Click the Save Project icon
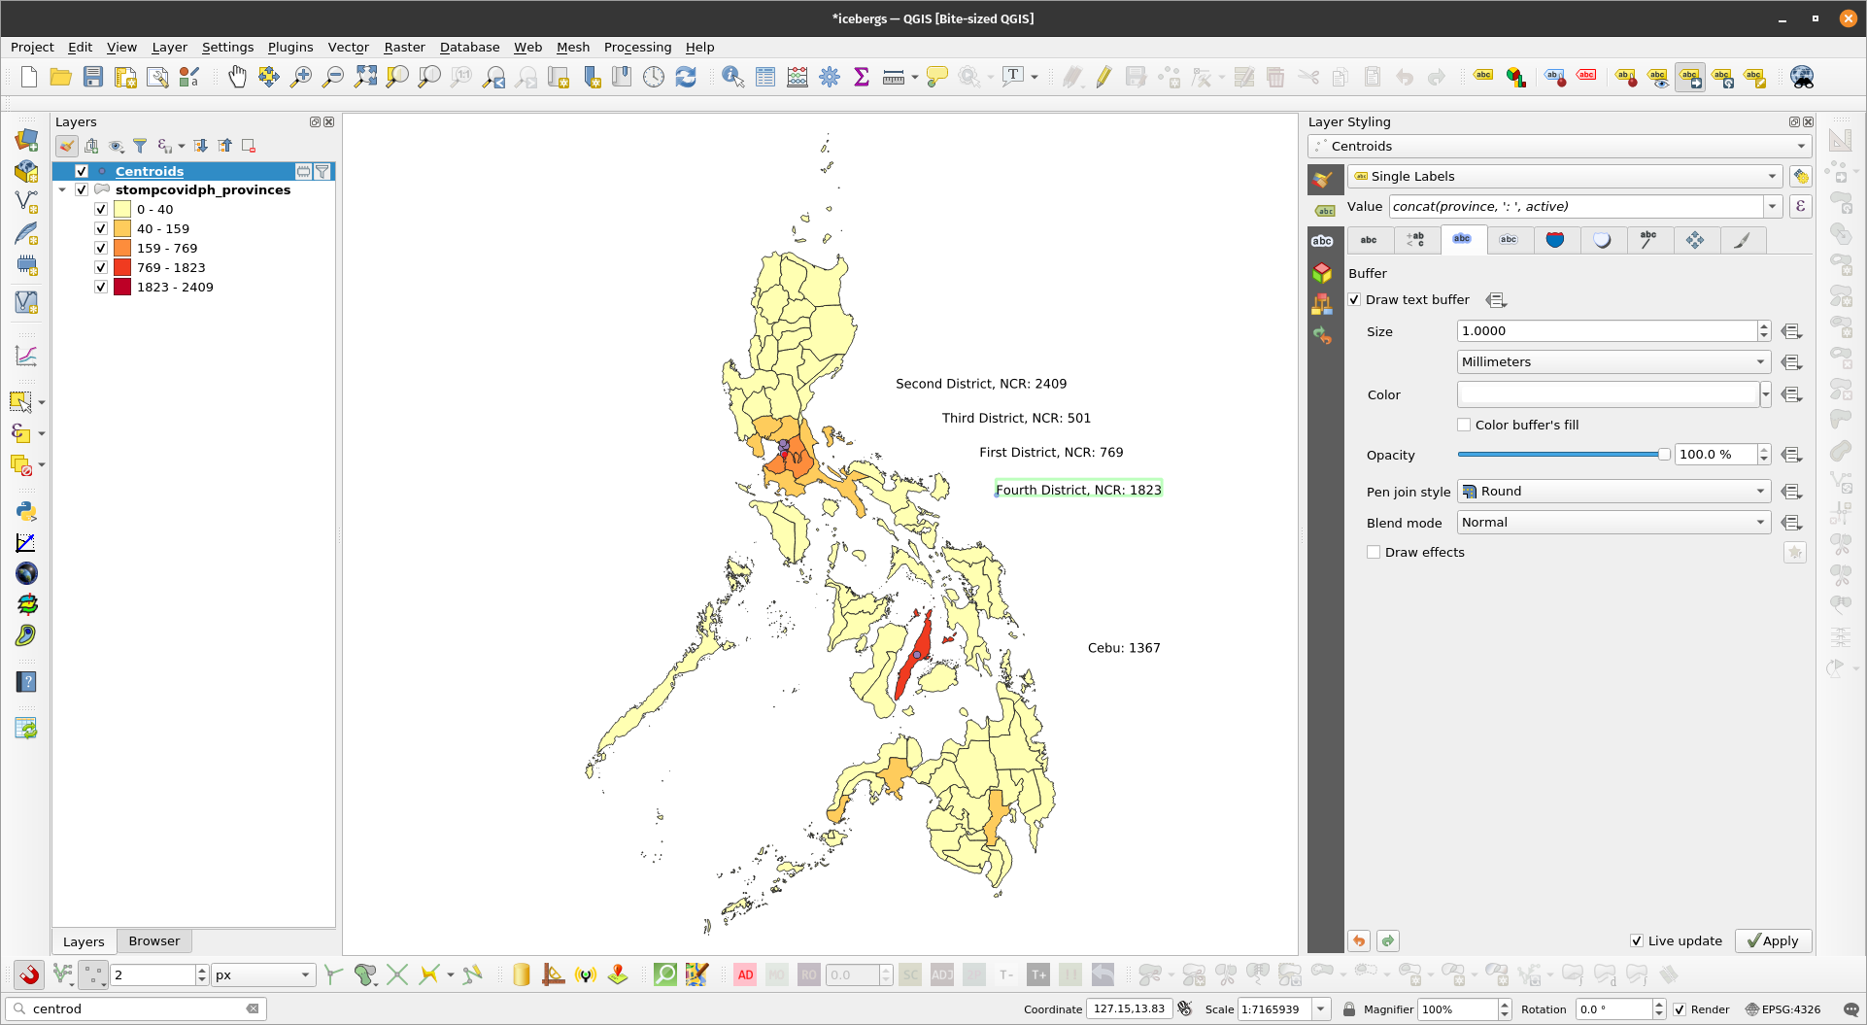The image size is (1867, 1025). [x=93, y=77]
